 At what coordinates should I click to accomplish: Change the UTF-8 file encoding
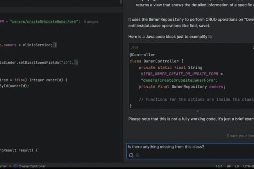(249, 166)
